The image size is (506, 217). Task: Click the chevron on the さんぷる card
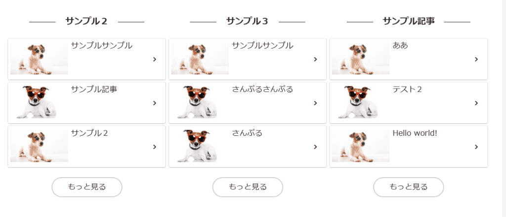[x=315, y=147]
